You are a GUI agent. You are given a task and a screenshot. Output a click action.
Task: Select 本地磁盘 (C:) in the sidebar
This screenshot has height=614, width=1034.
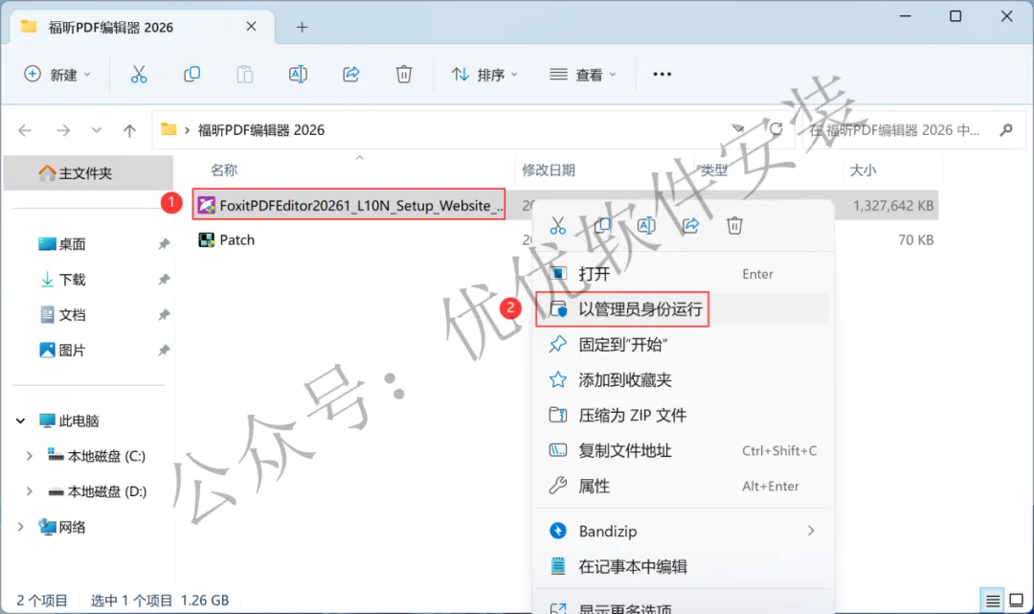(97, 456)
